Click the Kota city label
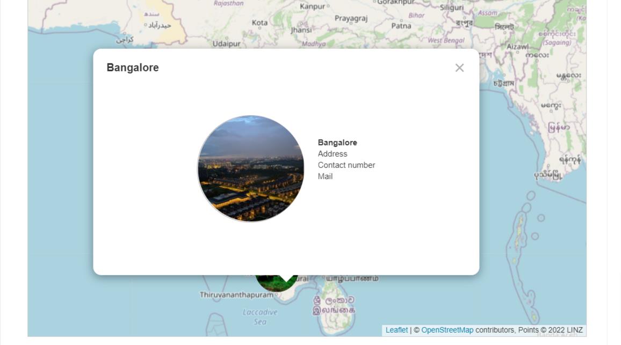The height and width of the screenshot is (345, 621). pos(259,23)
